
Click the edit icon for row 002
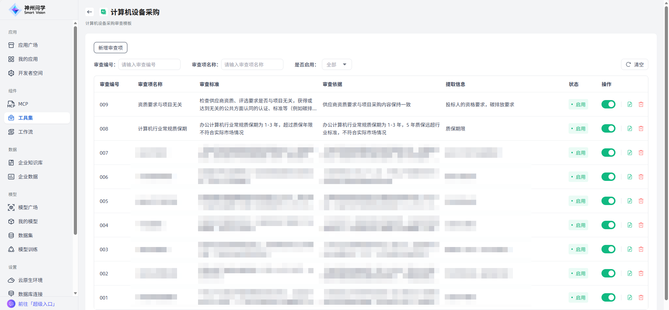point(629,273)
